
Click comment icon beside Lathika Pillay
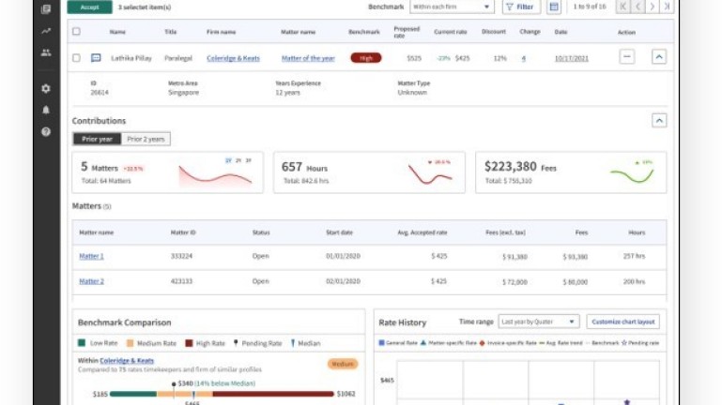(x=96, y=58)
